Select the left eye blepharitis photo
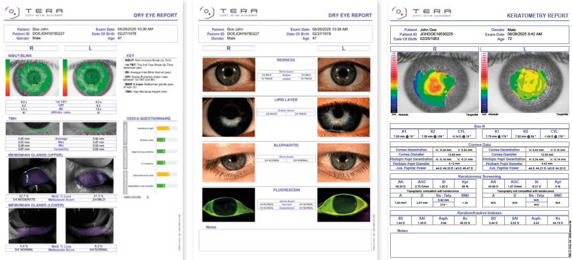This screenshot has width=572, height=260. (x=344, y=161)
